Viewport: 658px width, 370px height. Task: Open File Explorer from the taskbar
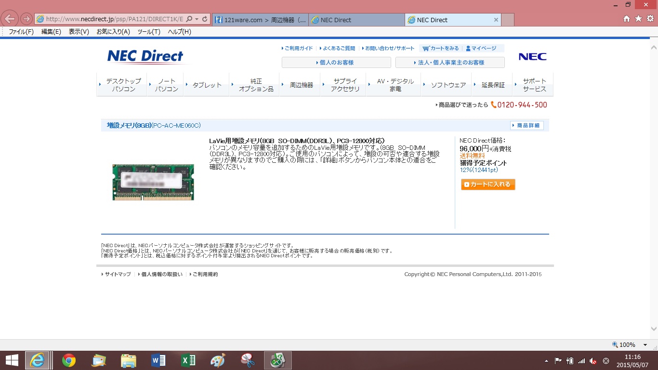tap(129, 360)
